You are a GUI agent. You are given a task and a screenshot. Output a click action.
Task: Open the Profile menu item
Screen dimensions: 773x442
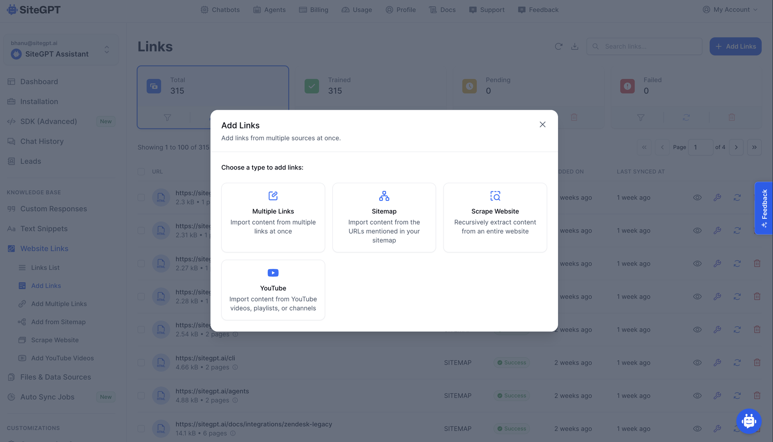(x=401, y=10)
